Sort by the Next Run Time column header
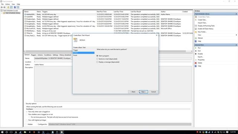Screen dimensions: 238x134 pos(102,12)
